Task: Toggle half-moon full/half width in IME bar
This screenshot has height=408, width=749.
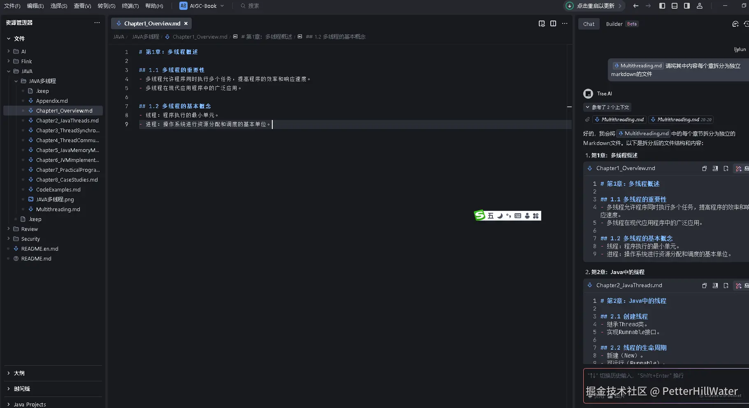Action: tap(500, 216)
